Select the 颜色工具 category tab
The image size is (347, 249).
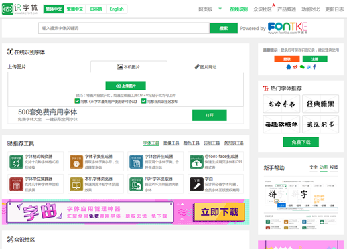(192, 143)
